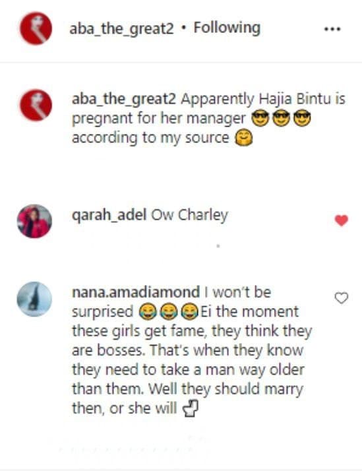Viewport: 362px width, 471px height.
Task: Click the toilet emoji ending the comment
Action: 191,410
